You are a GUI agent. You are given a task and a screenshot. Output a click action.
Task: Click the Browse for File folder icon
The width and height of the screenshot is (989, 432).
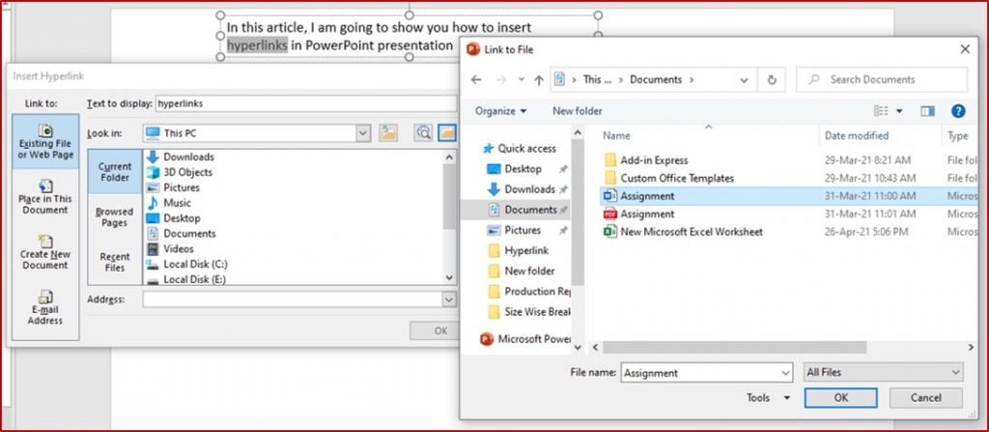[447, 132]
